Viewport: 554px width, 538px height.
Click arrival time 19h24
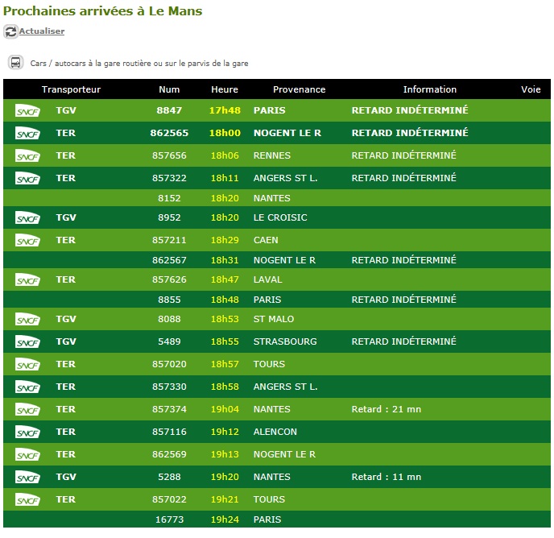click(225, 519)
